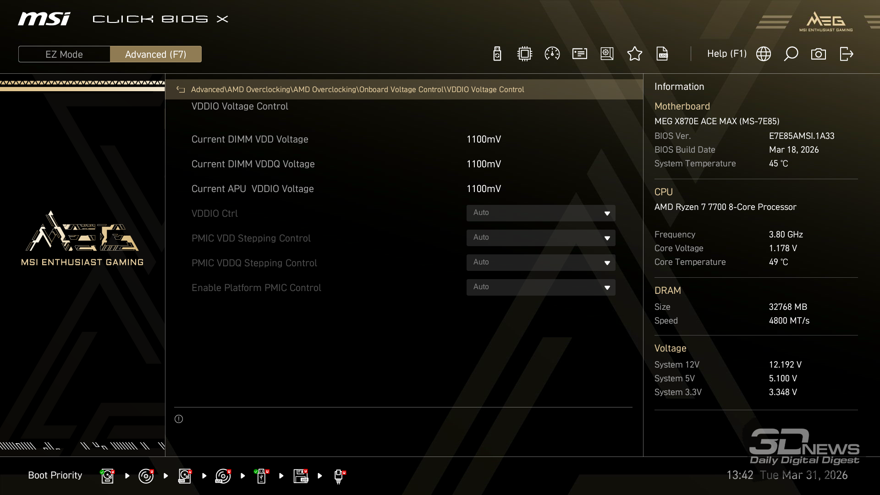Click the Help (F1) button

click(726, 54)
